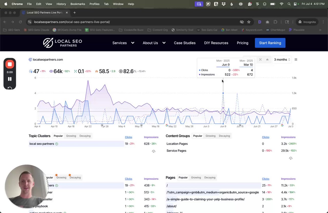Click the download cloud icon under Content Groups
The width and height of the screenshot is (328, 213).
click(291, 158)
